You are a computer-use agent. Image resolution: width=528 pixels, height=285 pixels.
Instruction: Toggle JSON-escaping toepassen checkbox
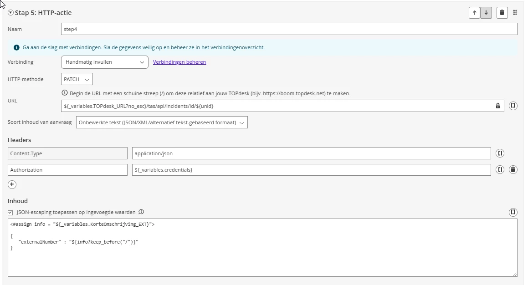(10, 212)
